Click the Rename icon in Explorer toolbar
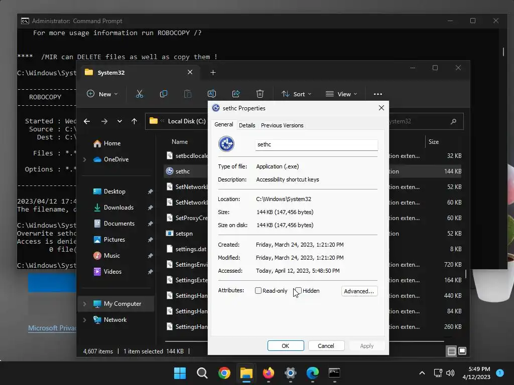The image size is (514, 385). click(212, 94)
